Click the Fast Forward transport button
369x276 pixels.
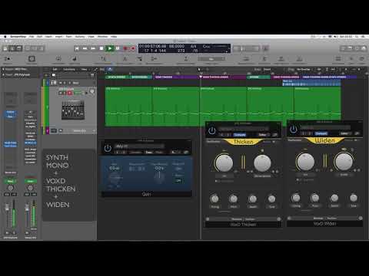coord(93,48)
